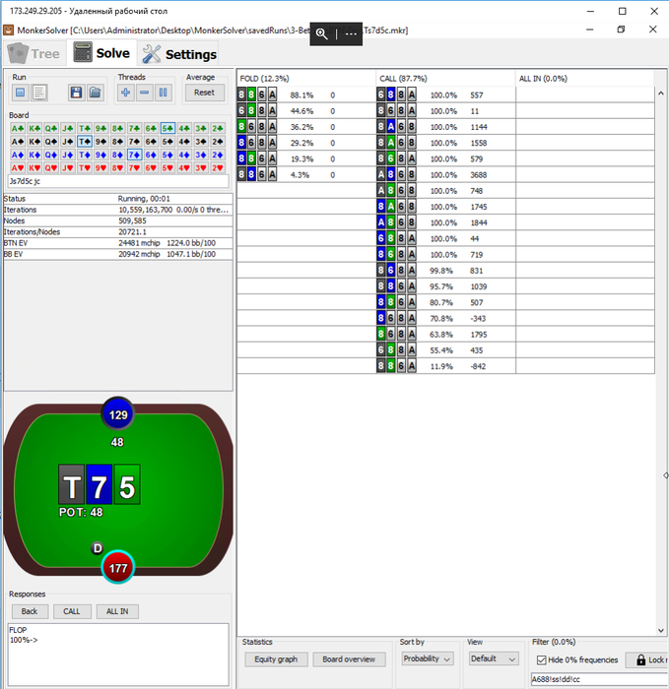Open the Board overview
669x689 pixels.
tap(349, 659)
